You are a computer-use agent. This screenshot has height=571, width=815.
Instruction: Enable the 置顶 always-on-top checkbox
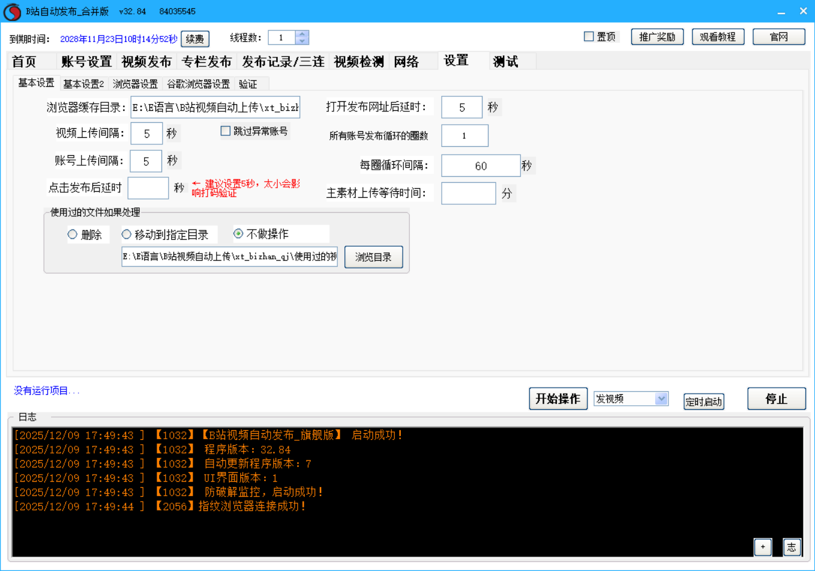pos(589,37)
